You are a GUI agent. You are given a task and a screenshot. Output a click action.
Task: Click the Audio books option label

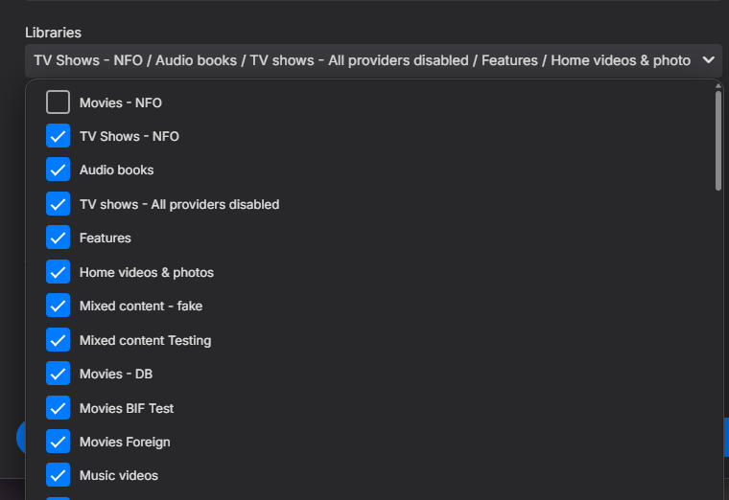tap(117, 170)
